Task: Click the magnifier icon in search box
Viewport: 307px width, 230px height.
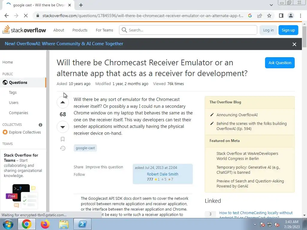Action: (x=124, y=30)
